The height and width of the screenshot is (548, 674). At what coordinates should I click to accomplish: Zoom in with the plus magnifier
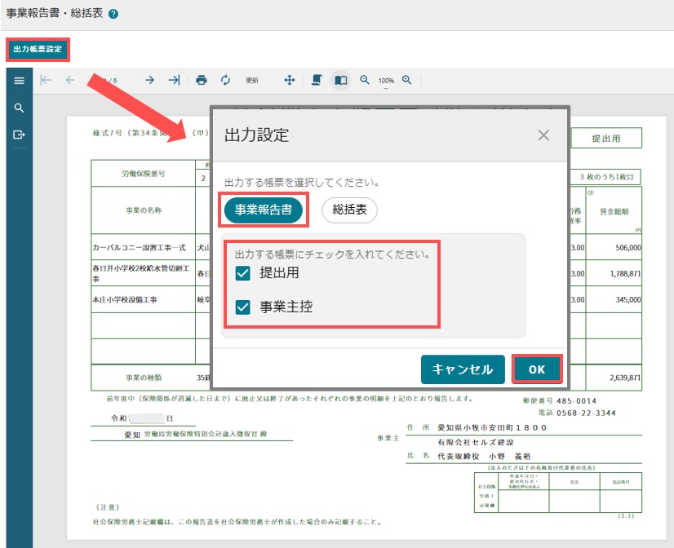[406, 80]
